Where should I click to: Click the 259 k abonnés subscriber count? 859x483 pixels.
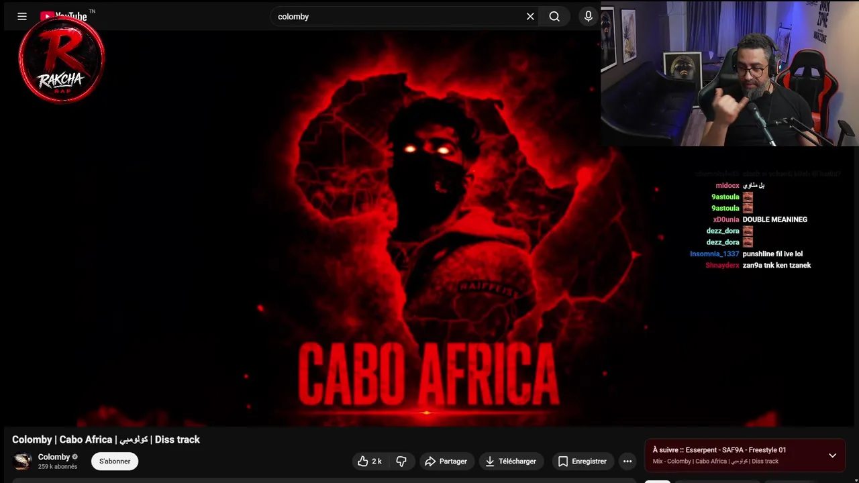58,466
